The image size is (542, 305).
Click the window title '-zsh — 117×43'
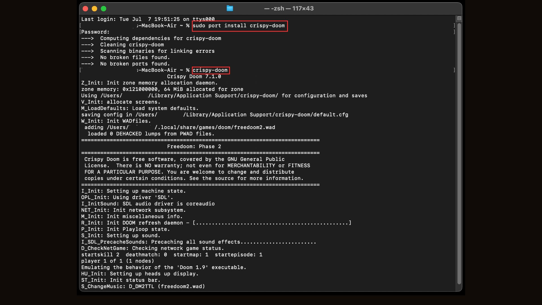pyautogui.click(x=289, y=8)
